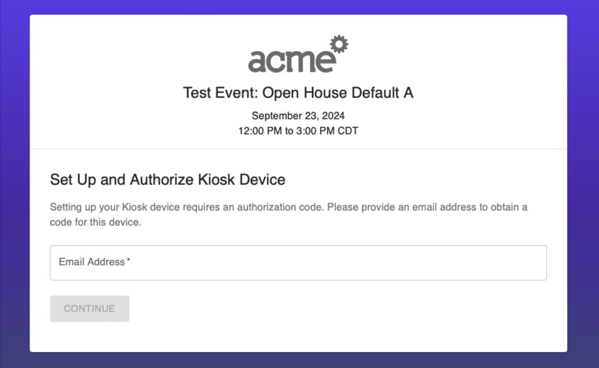Click the required asterisk beside Email Address
Screen dimensions: 599x368
click(x=128, y=261)
